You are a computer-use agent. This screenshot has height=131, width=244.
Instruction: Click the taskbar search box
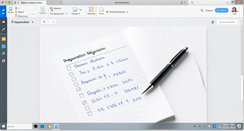click(x=20, y=126)
